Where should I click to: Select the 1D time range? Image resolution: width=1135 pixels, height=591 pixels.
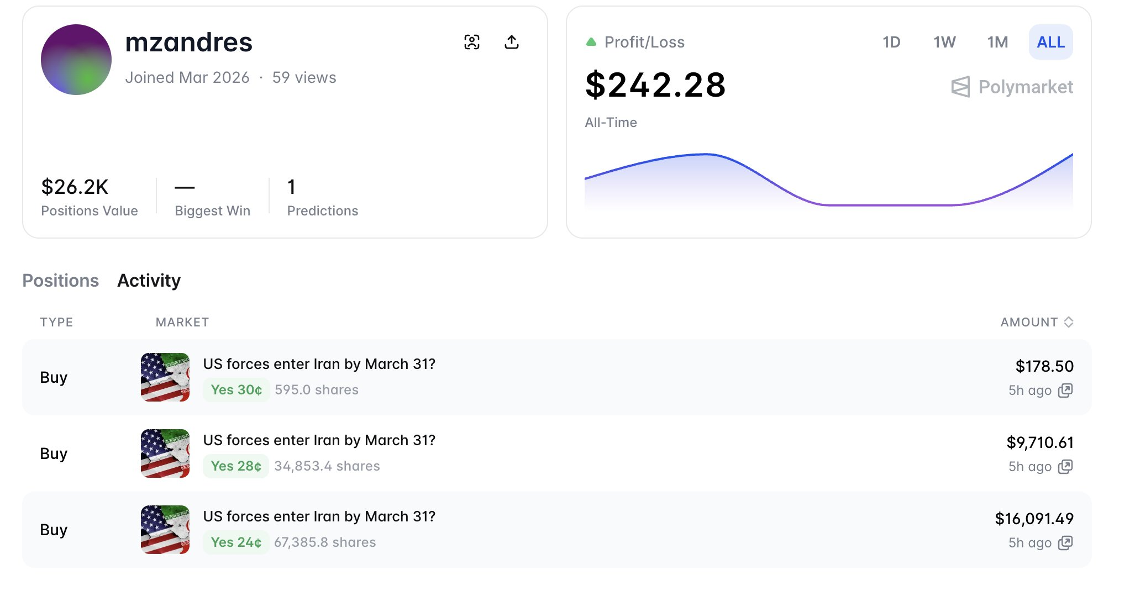click(x=891, y=42)
